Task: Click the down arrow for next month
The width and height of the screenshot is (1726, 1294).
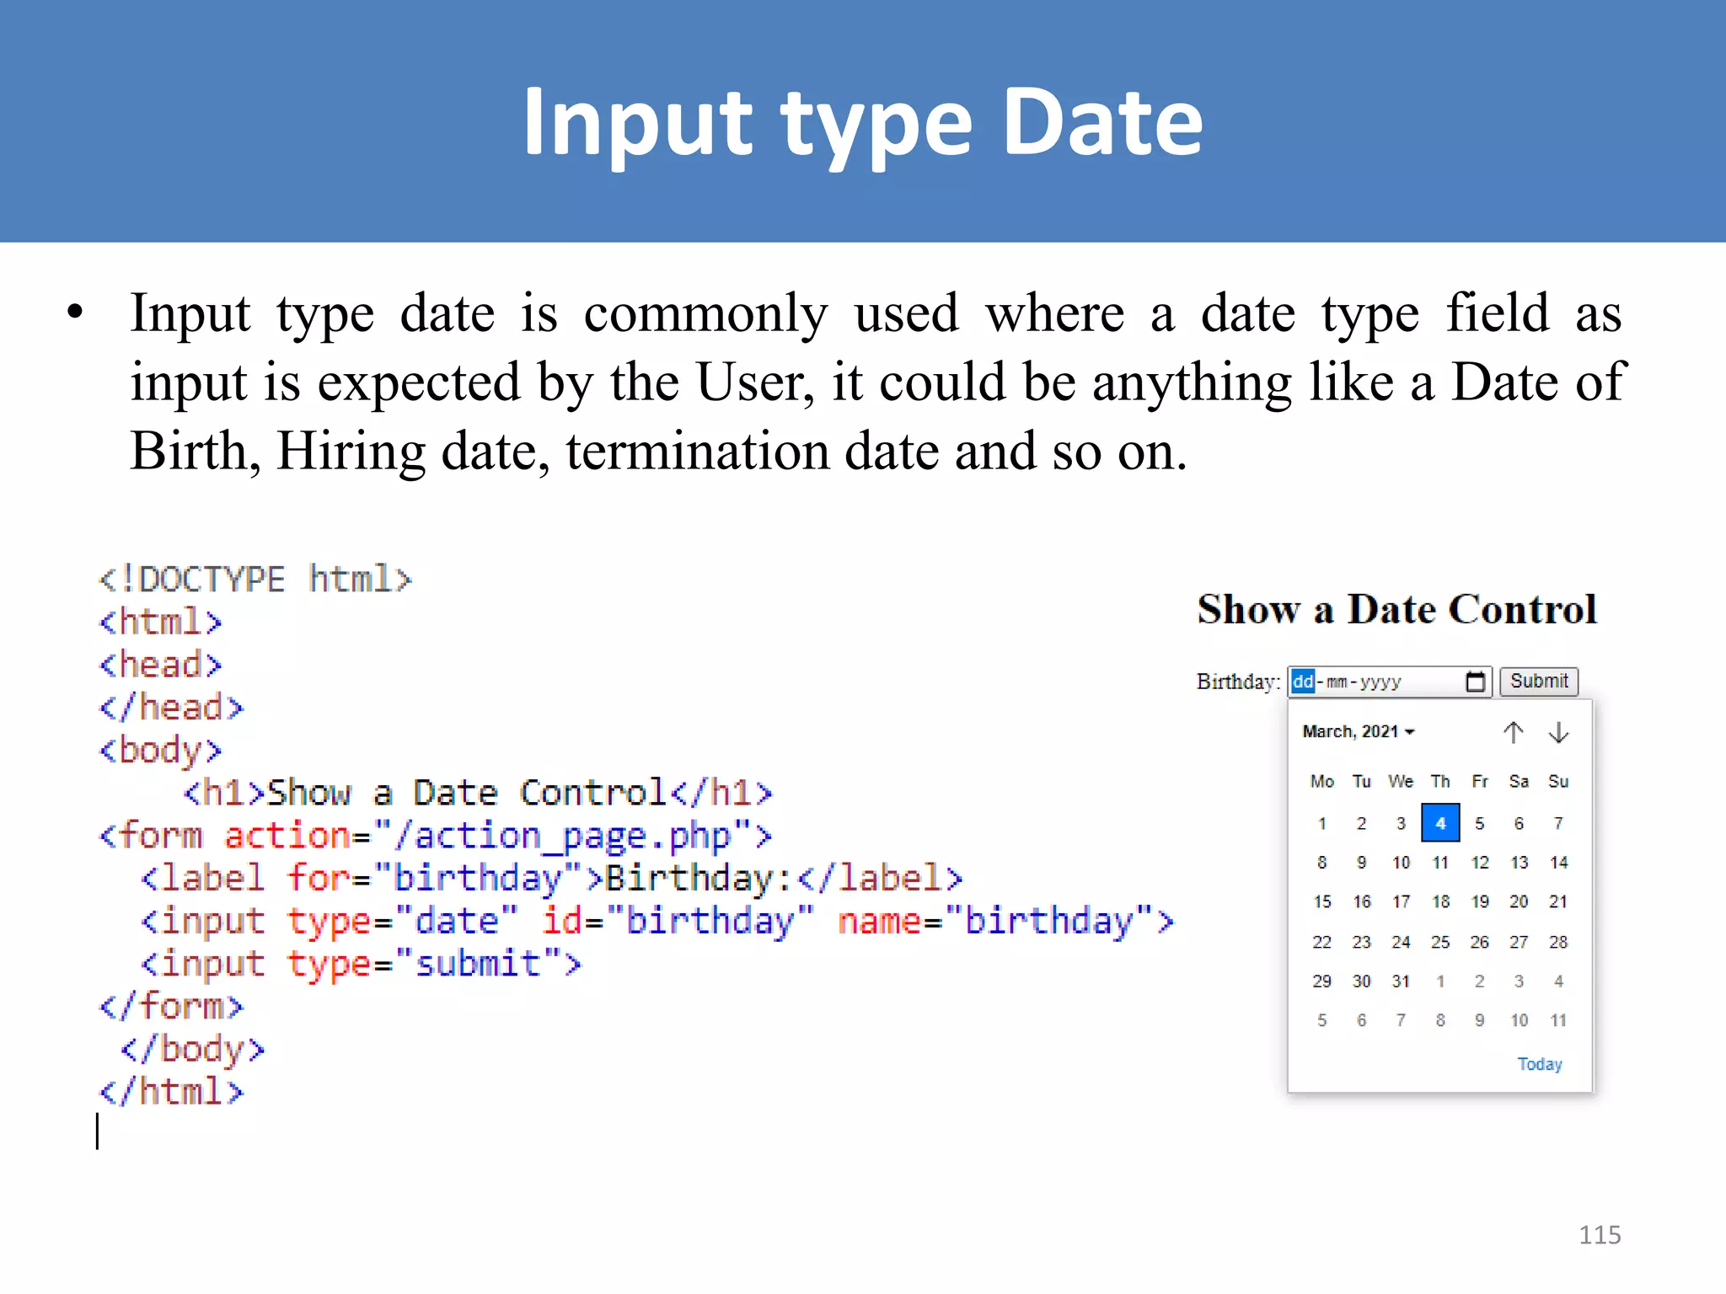Action: pyautogui.click(x=1558, y=732)
